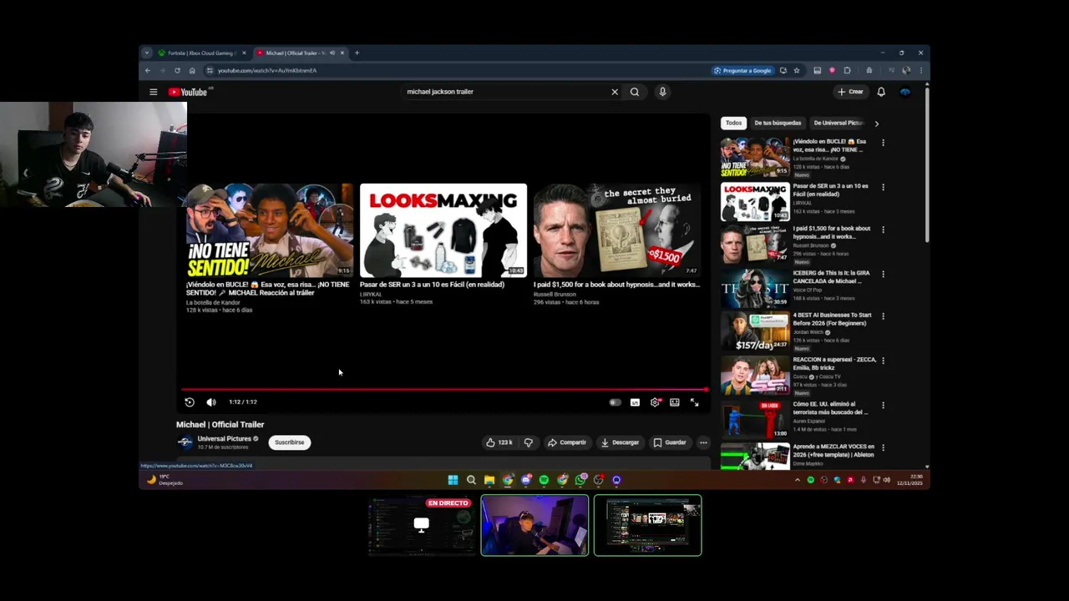Select the Todos filter chip
Image resolution: width=1069 pixels, height=601 pixels.
coord(733,123)
